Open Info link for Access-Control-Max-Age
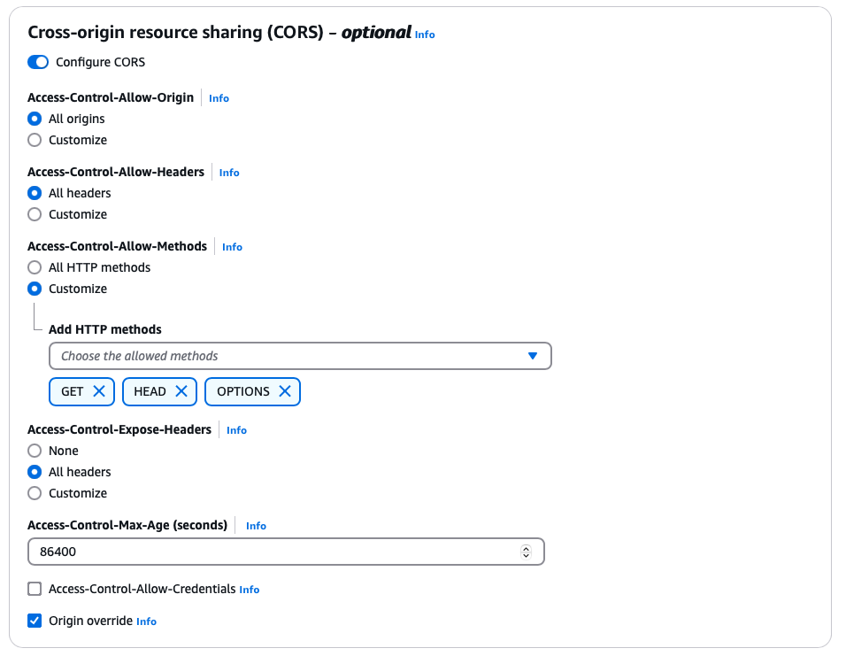The height and width of the screenshot is (656, 846). [x=256, y=526]
